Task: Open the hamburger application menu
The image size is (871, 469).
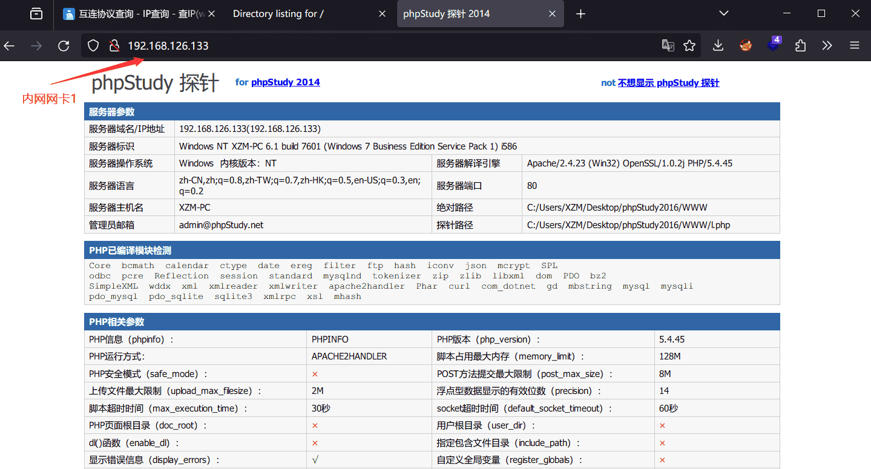Action: point(855,45)
